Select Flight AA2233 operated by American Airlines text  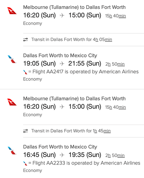point(86,163)
